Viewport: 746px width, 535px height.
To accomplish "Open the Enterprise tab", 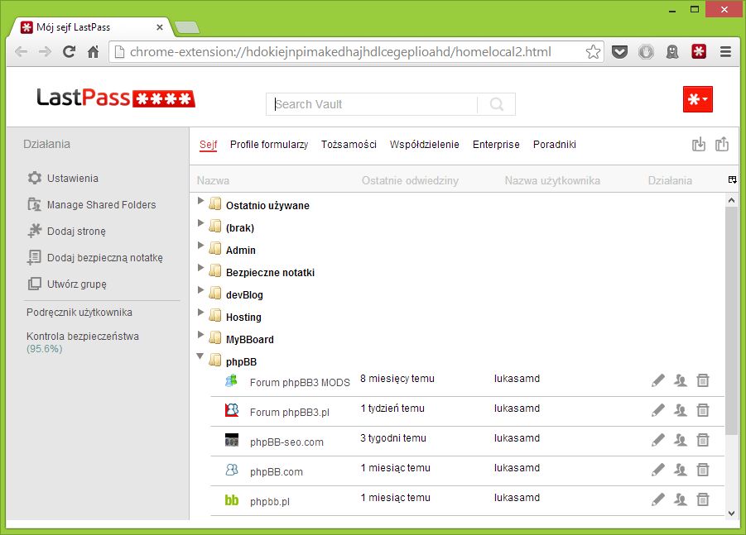I will pos(496,145).
